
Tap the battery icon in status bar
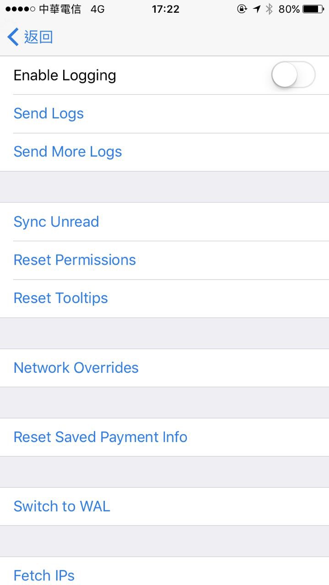point(313,9)
